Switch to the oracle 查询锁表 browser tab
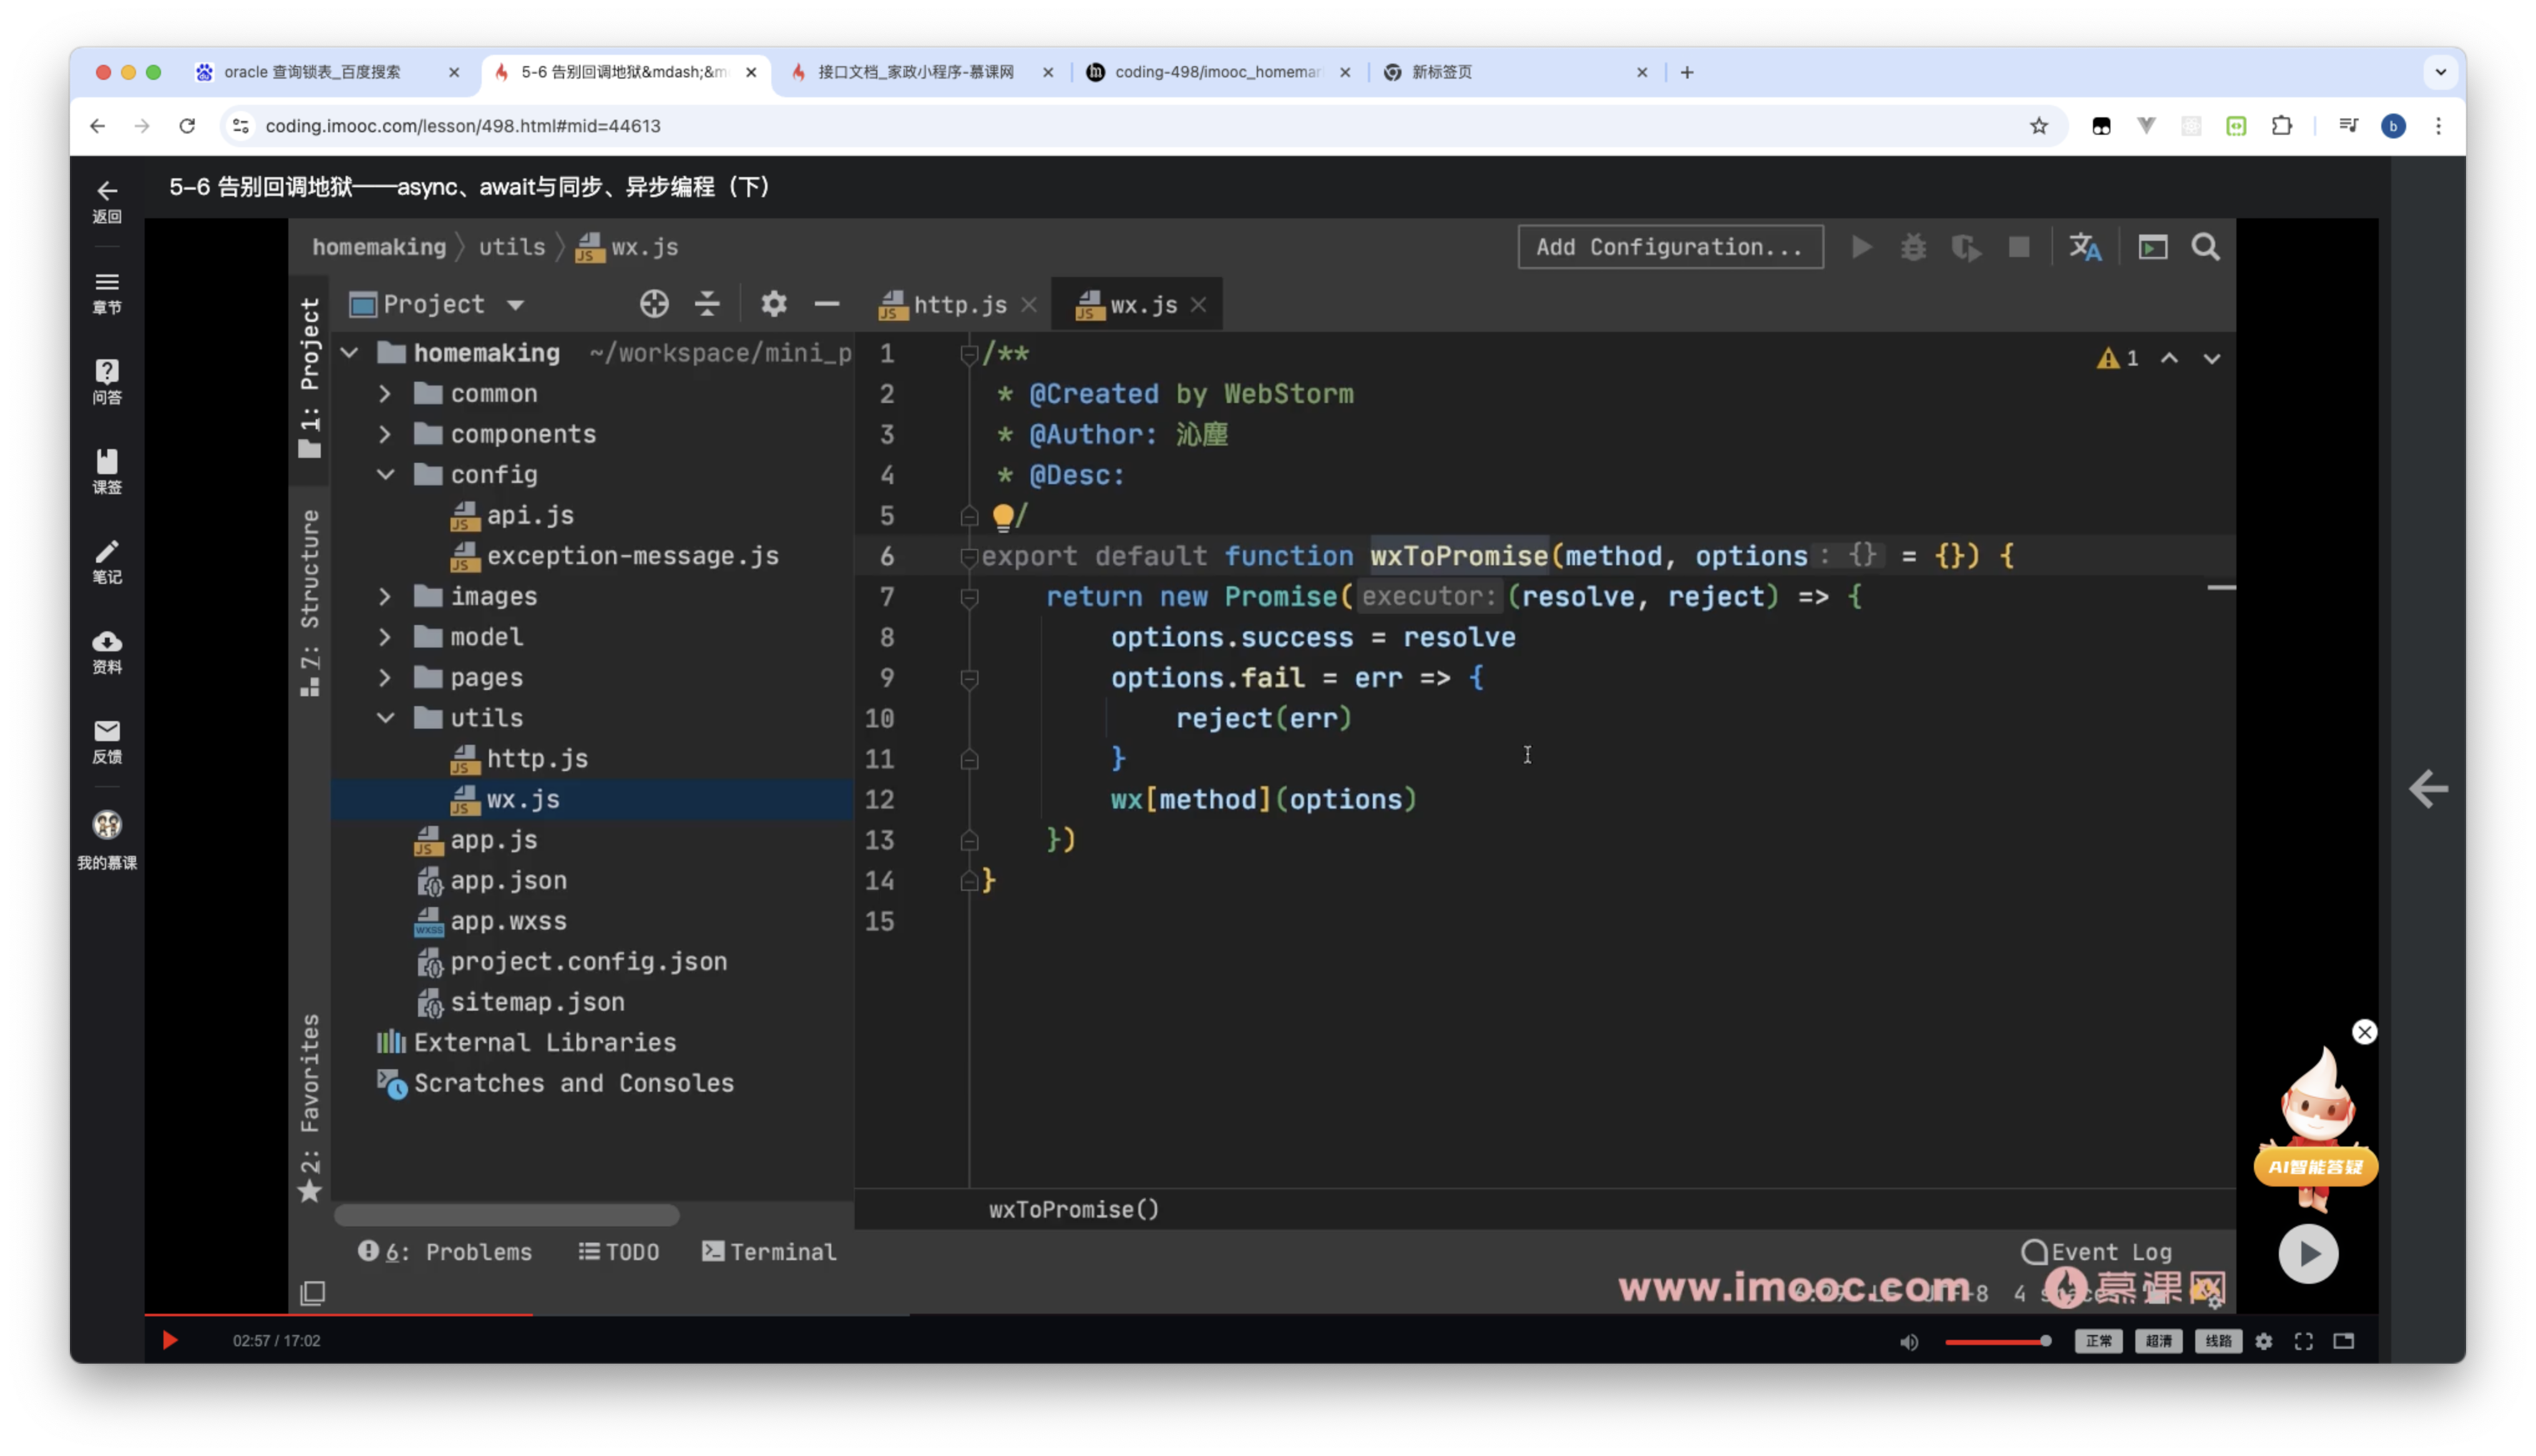 pyautogui.click(x=312, y=72)
